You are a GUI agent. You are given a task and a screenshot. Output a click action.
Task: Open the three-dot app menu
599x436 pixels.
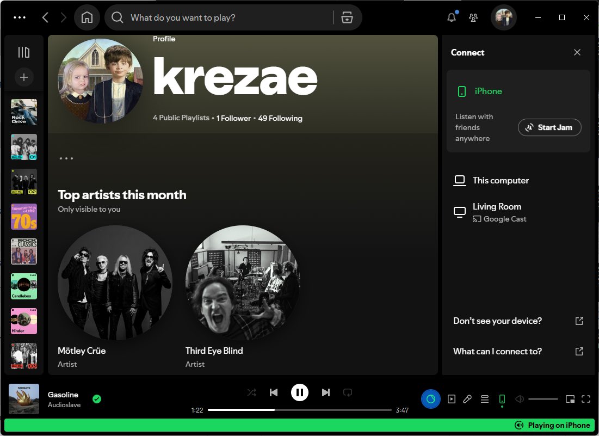click(x=20, y=17)
